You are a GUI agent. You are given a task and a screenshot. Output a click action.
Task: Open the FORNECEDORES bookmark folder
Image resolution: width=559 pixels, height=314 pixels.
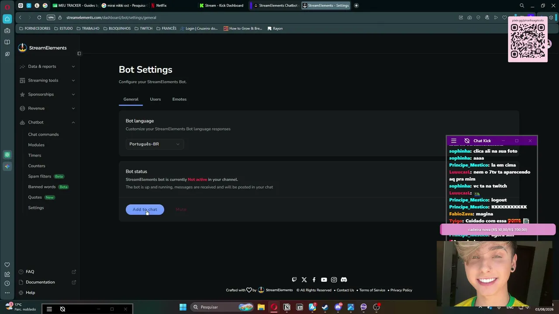pyautogui.click(x=35, y=28)
